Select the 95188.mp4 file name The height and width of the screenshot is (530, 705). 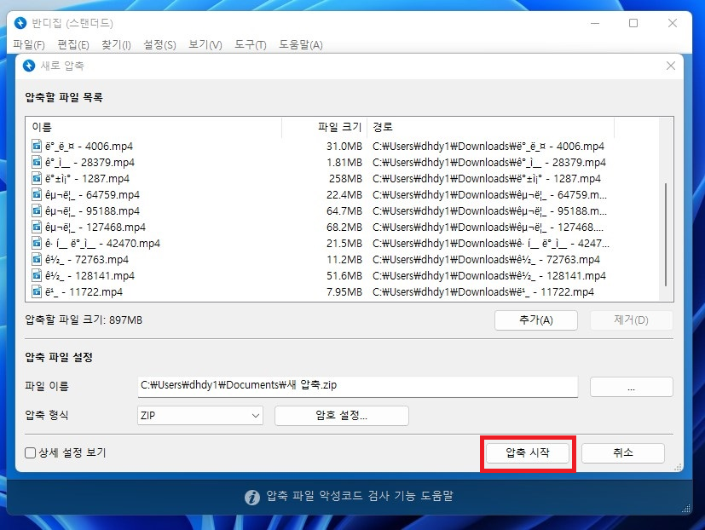93,210
